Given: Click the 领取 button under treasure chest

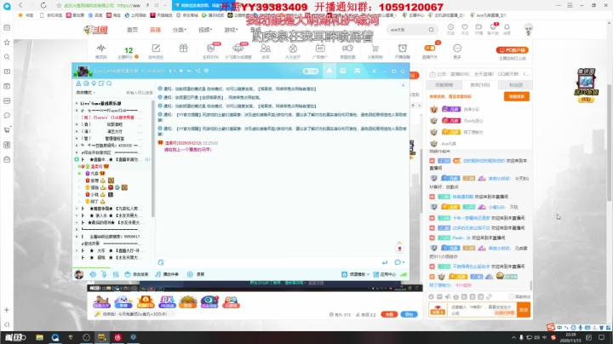Looking at the screenshot, I should [x=586, y=100].
